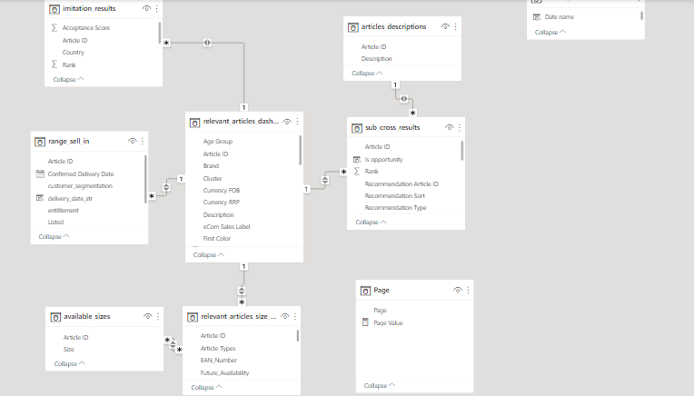
Task: Select Brand field in relevant_articles_dash
Action: tap(211, 166)
